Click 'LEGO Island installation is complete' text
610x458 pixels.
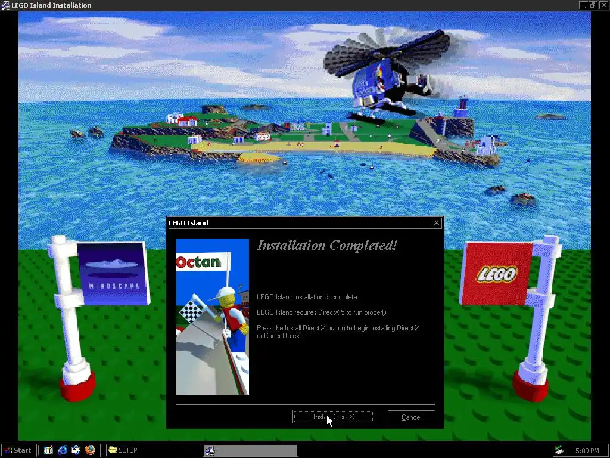tap(307, 297)
